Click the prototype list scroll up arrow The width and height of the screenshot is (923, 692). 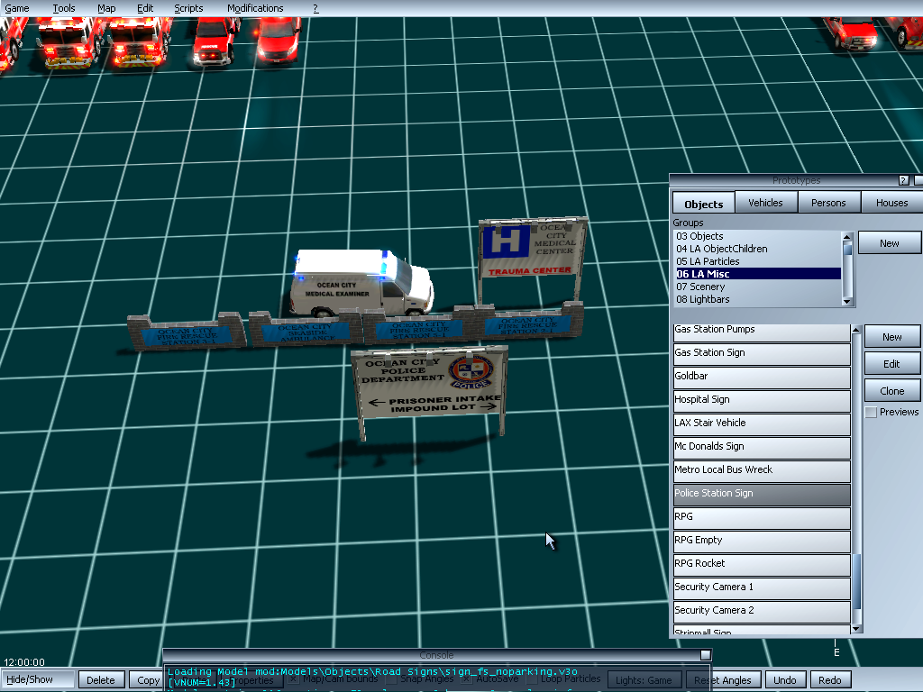tap(856, 330)
